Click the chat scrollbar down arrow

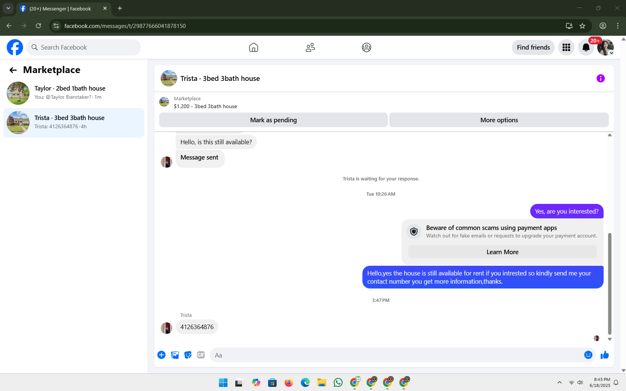pyautogui.click(x=610, y=339)
